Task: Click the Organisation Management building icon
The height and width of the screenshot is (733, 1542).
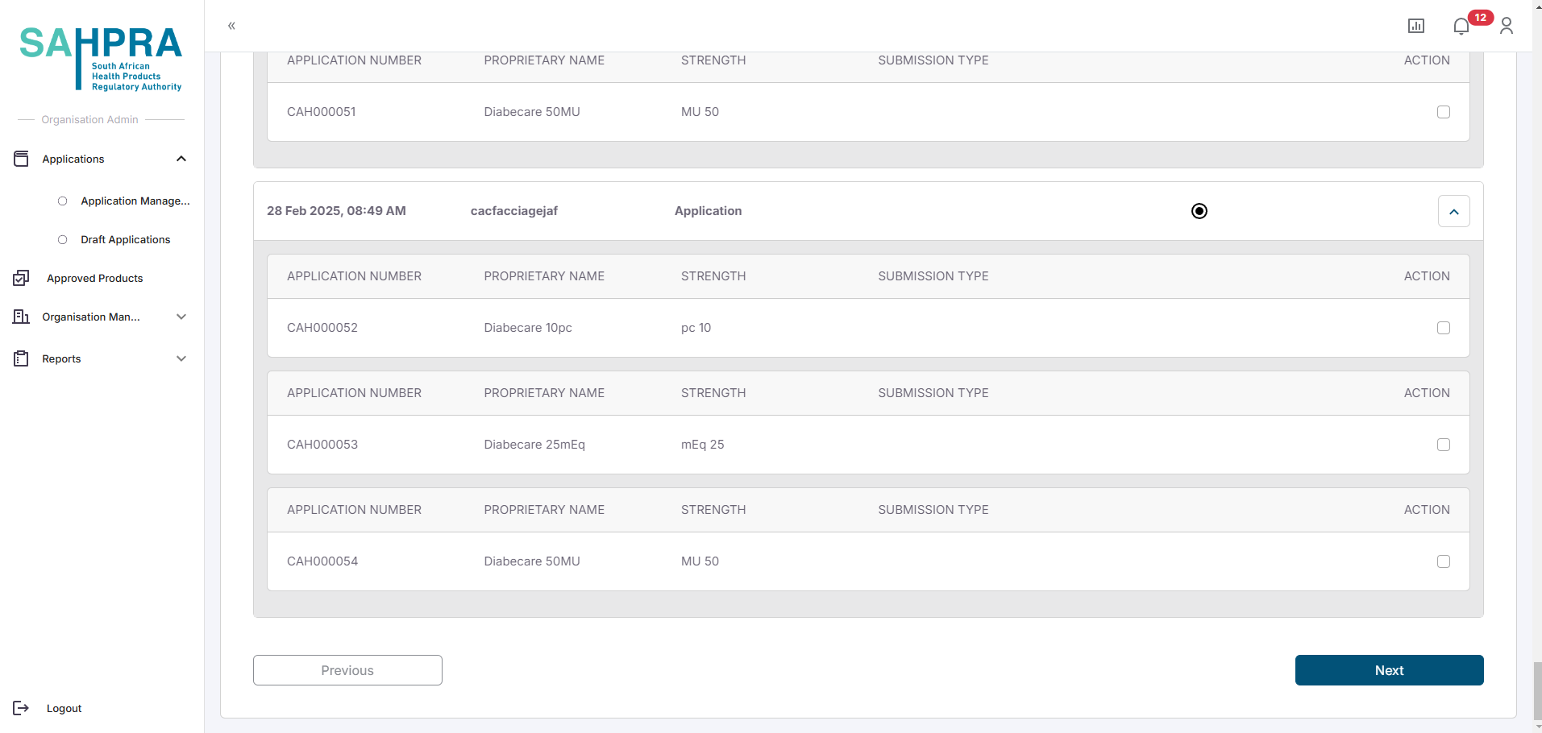Action: tap(21, 317)
